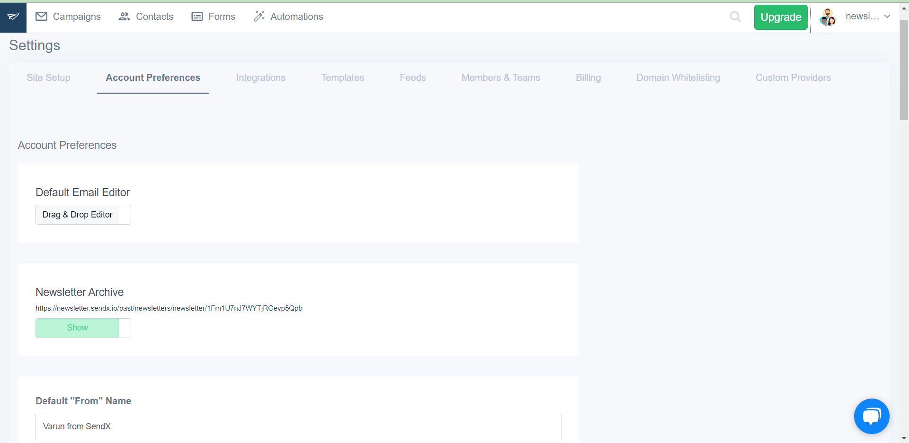Open the Billing tab
The image size is (909, 443).
[588, 78]
